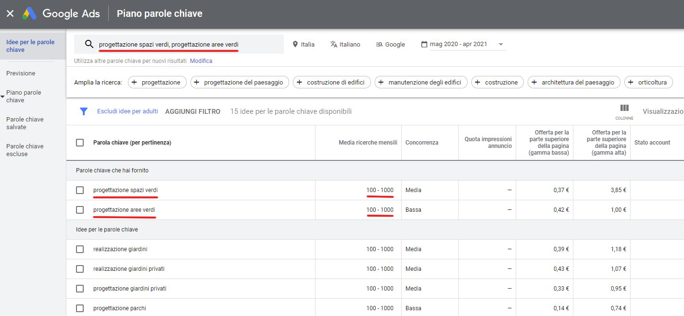Click the 3,85 € high-range bid value

click(618, 190)
